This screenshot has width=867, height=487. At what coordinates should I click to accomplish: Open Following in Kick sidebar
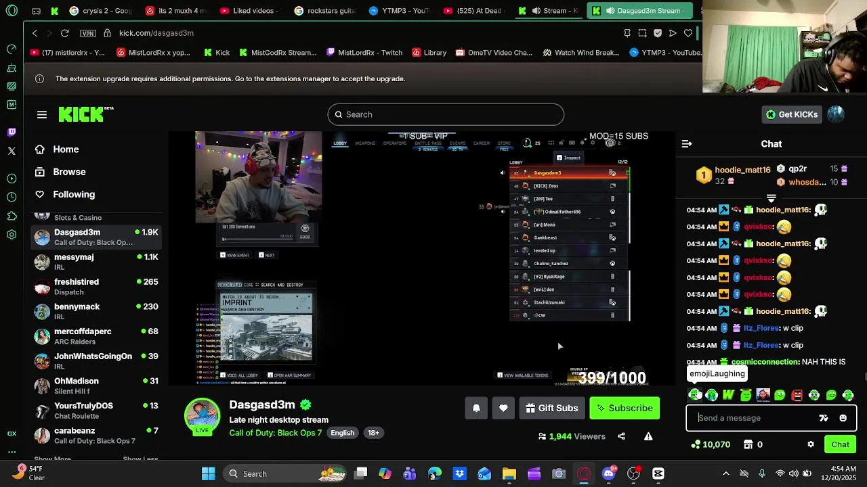74,194
